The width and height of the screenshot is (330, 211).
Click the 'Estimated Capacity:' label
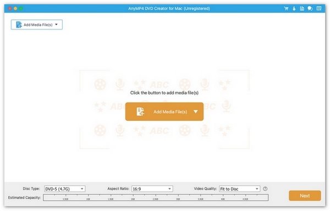[24, 198]
